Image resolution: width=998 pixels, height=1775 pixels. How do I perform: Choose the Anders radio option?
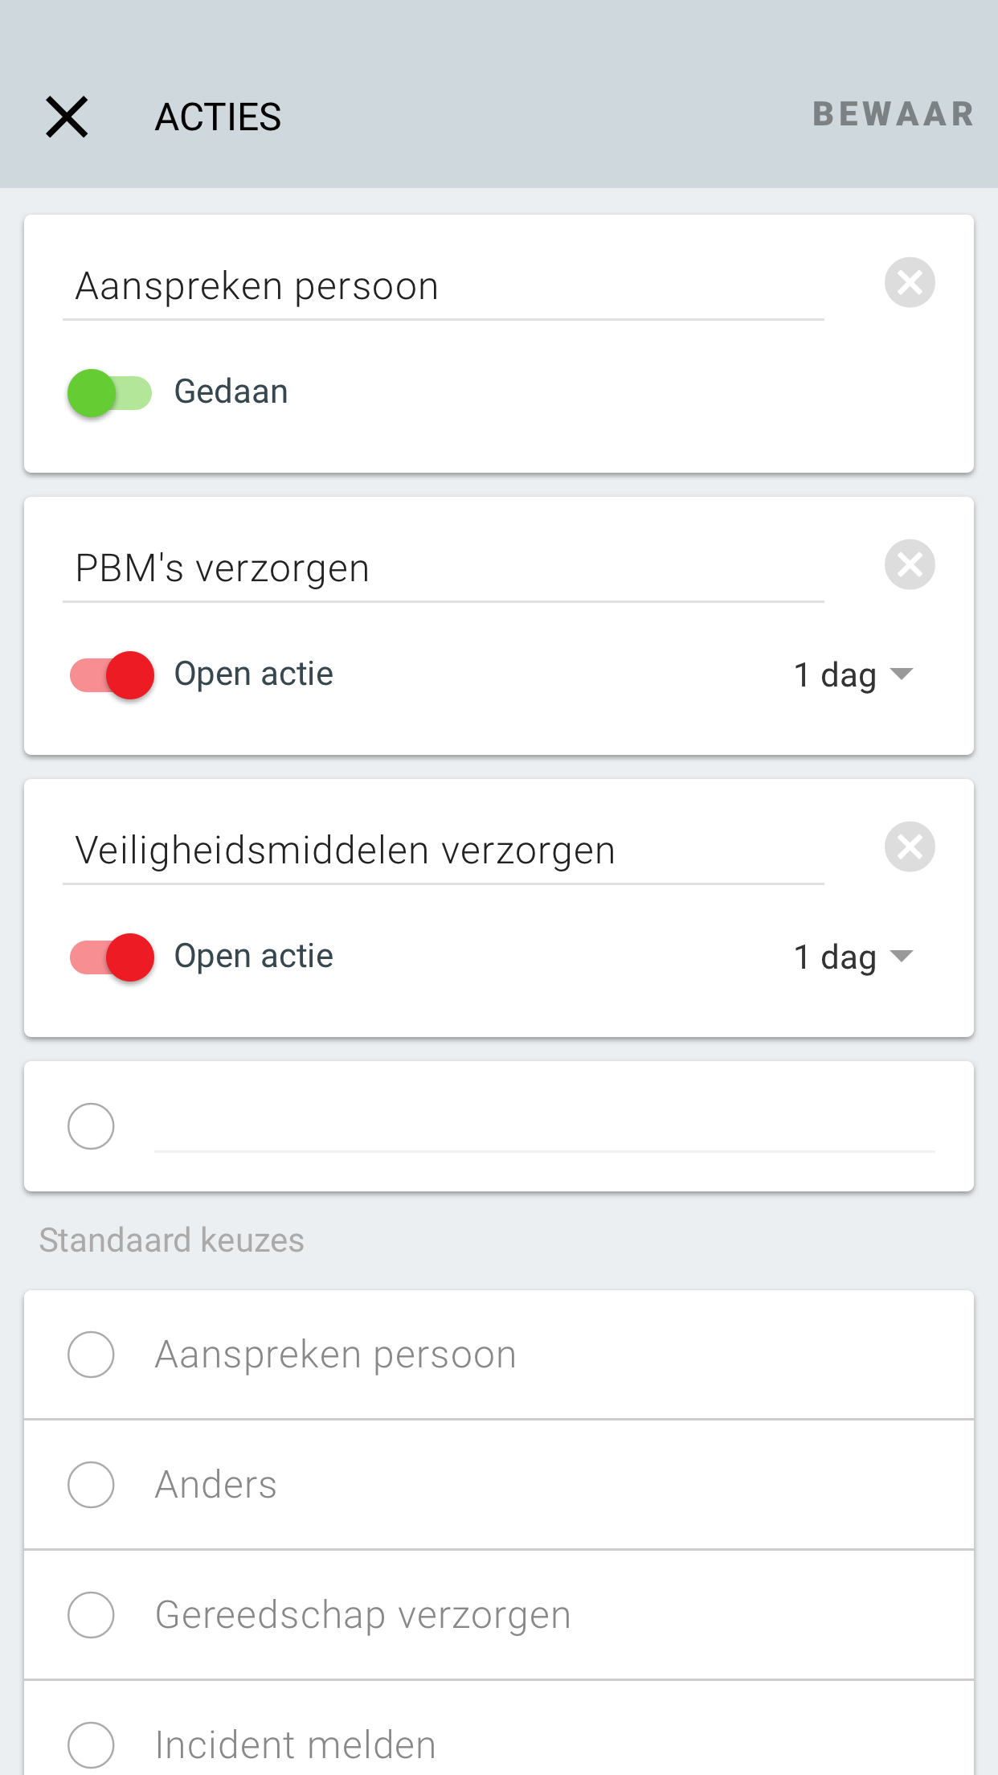click(499, 1485)
